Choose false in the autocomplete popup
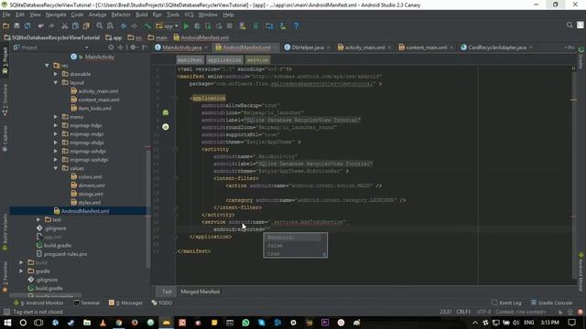Screen dimensions: 586x329 [x=275, y=246]
